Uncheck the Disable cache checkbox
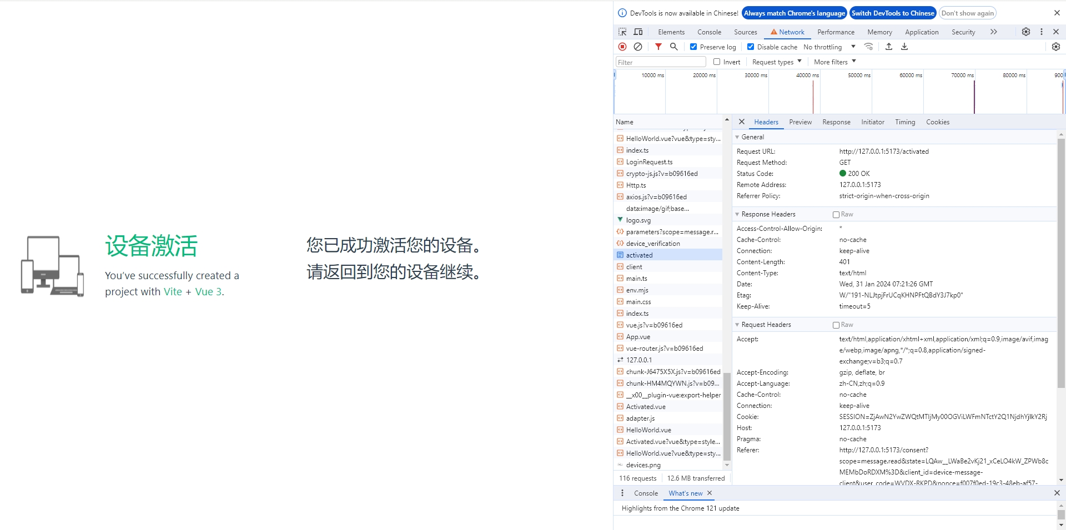 751,47
